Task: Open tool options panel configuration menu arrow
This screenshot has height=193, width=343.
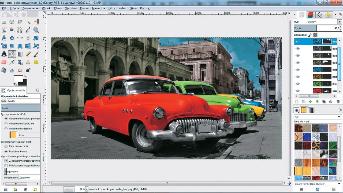Action: (x=38, y=90)
